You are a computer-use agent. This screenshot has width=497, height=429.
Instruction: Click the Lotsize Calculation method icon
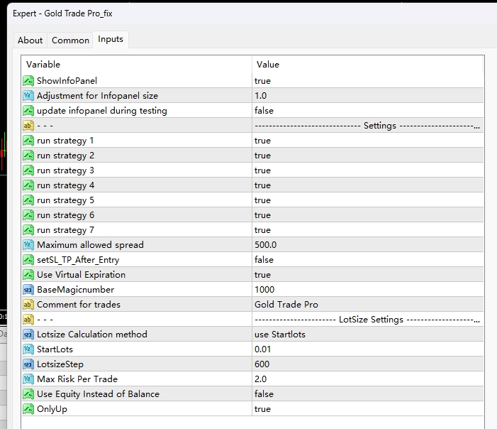tap(28, 335)
